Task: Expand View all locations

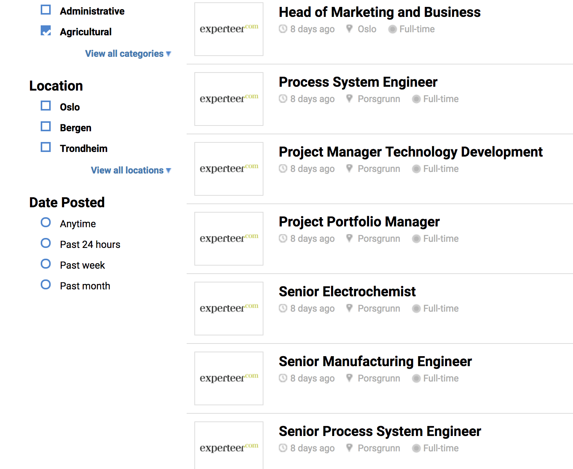Action: (x=131, y=170)
